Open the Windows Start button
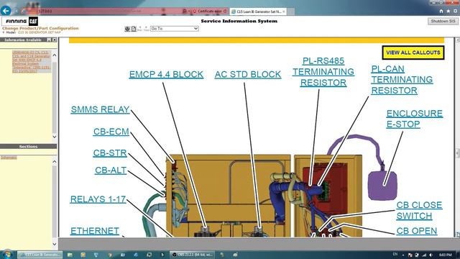The image size is (460, 259). pyautogui.click(x=7, y=254)
